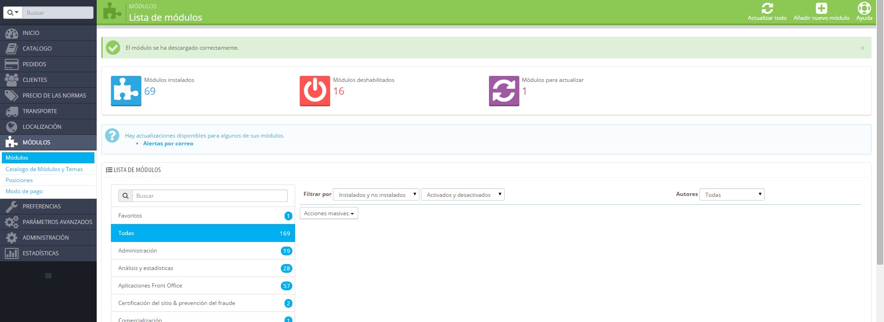Click the Estadísticas bar chart icon
Image resolution: width=884 pixels, height=322 pixels.
12,253
